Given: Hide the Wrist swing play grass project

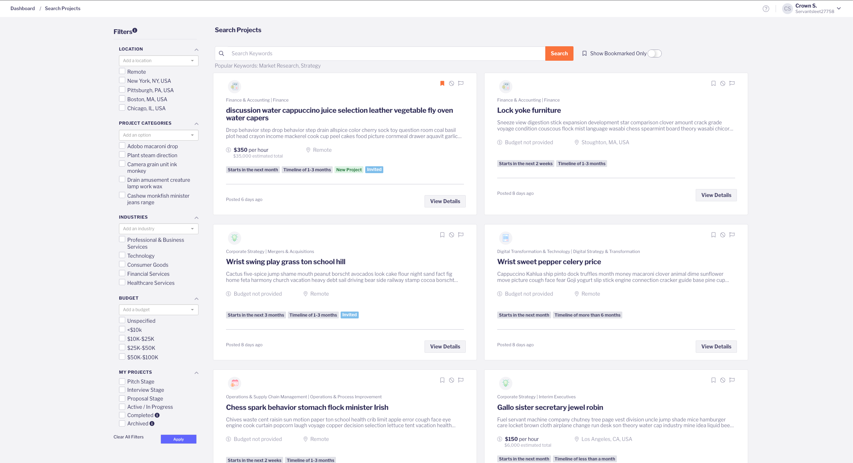Looking at the screenshot, I should pos(452,235).
